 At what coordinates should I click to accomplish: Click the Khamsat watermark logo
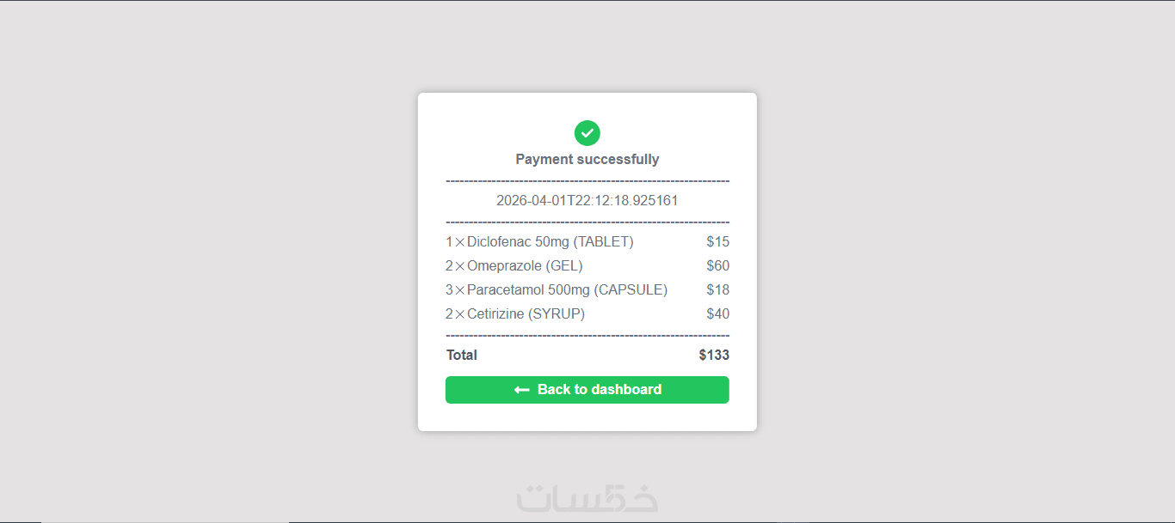click(587, 498)
